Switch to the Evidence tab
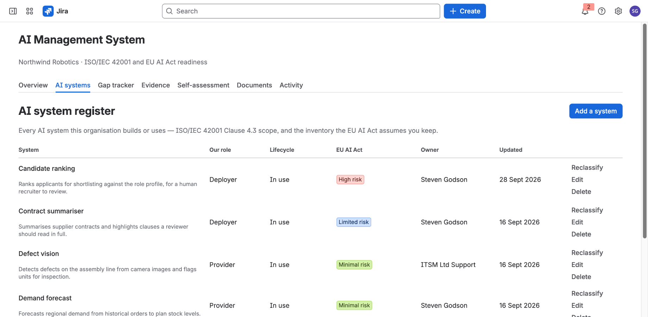The image size is (648, 317). pyautogui.click(x=156, y=85)
